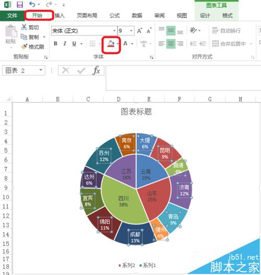Viewport: 261px width, 275px height.
Task: Click the Font Color letter A
Action: pyautogui.click(x=125, y=43)
